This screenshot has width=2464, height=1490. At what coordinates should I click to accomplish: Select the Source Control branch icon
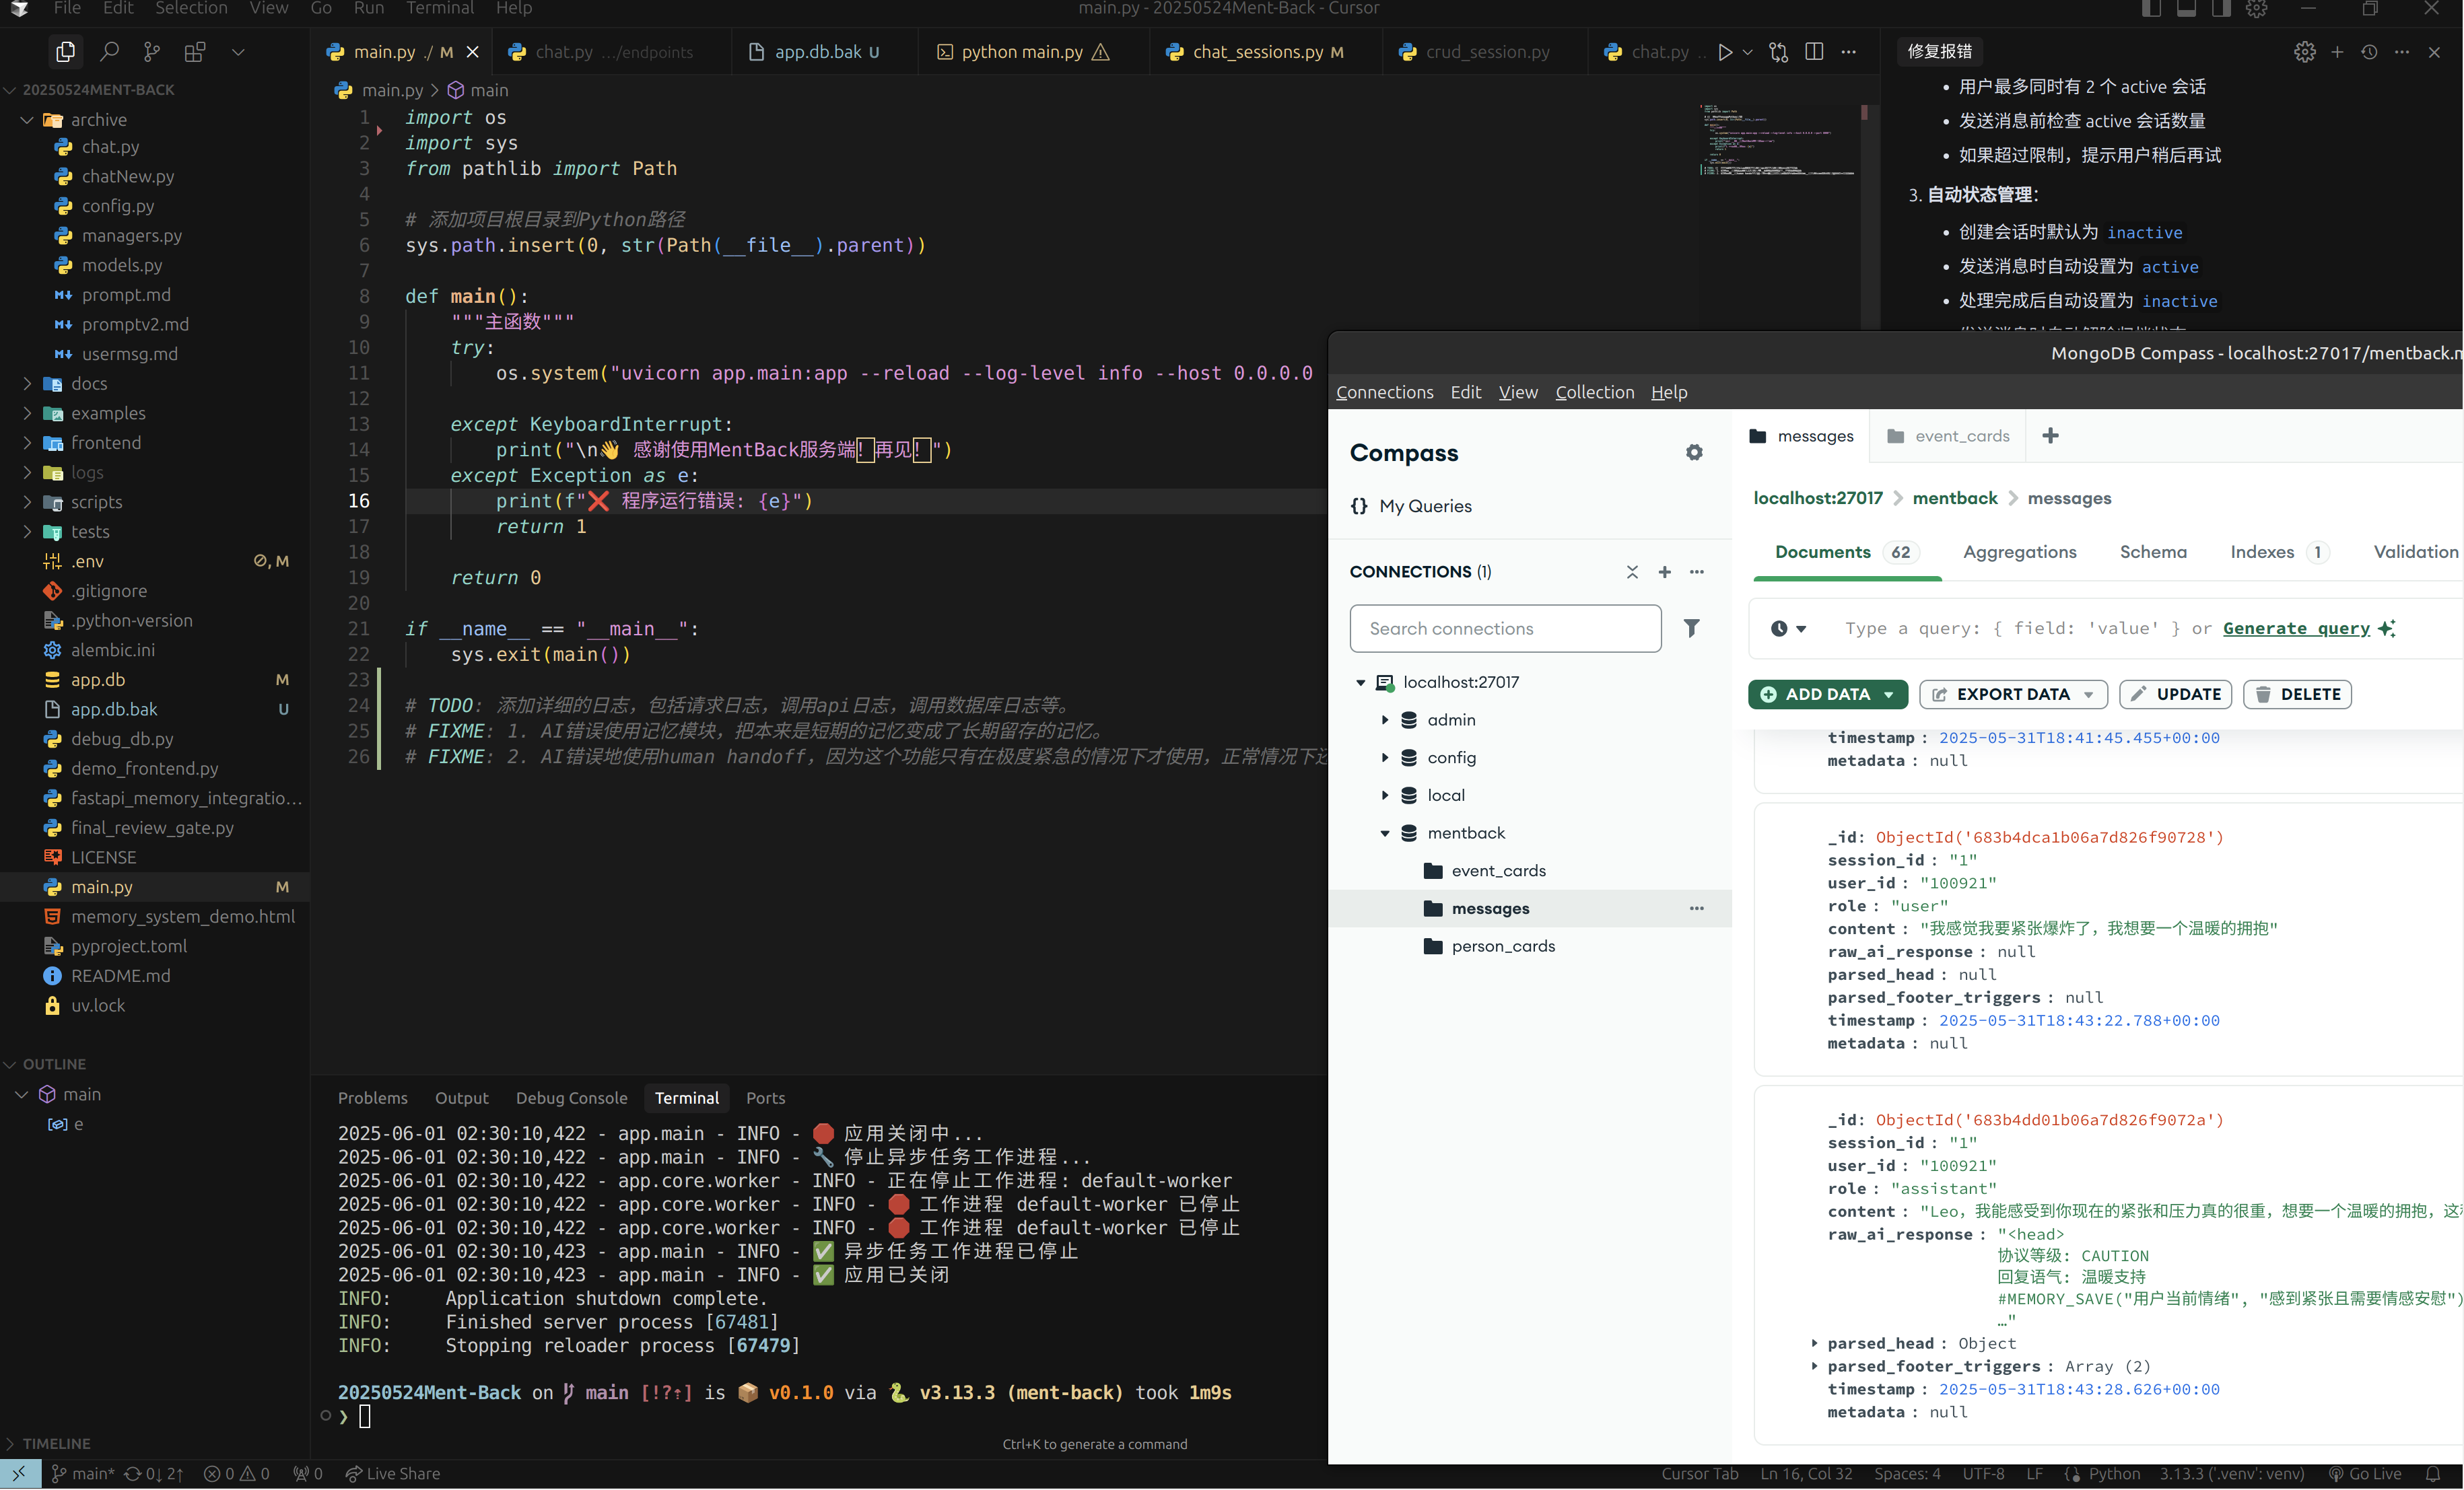(x=152, y=51)
